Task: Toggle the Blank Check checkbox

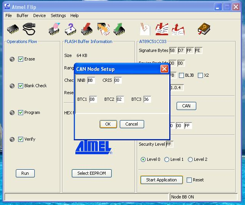Action: (x=21, y=86)
